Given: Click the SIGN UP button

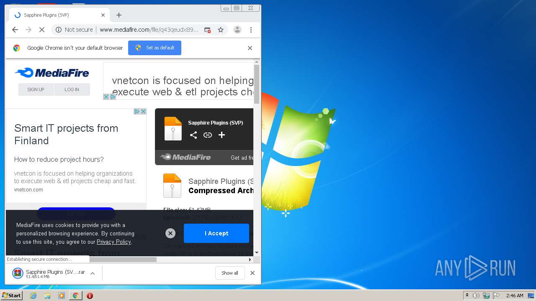Looking at the screenshot, I should point(36,89).
